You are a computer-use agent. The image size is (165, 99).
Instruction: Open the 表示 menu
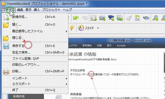[x=28, y=10]
